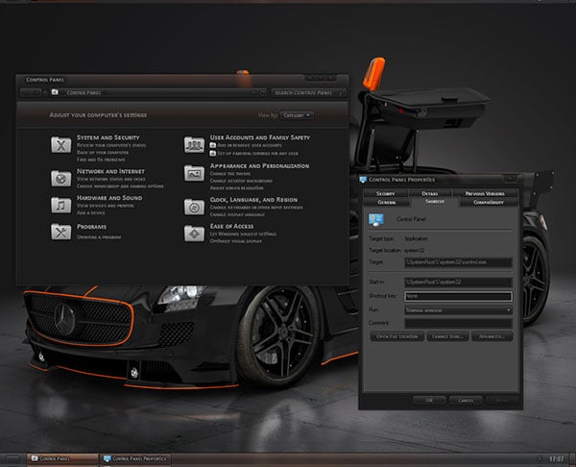Click shield icon beside Add or remove user accounts

point(213,145)
